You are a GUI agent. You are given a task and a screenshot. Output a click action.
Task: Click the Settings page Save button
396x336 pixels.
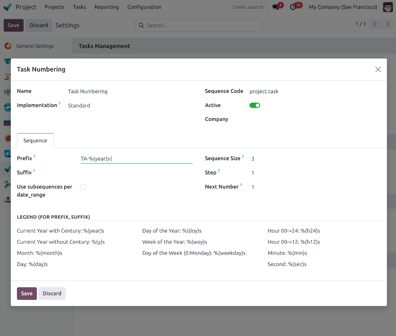14,25
